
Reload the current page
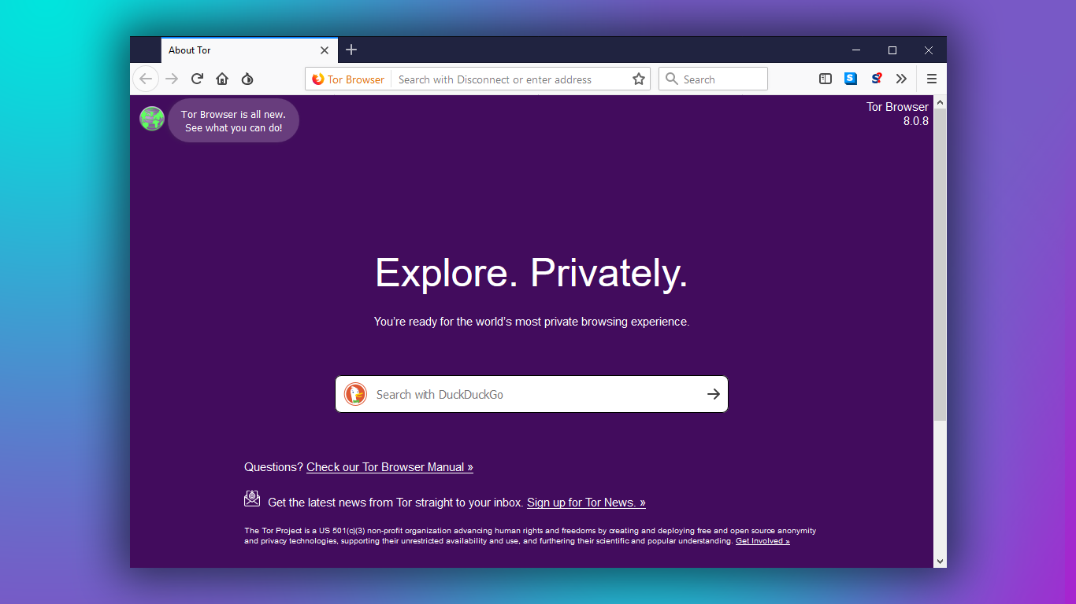coord(198,79)
